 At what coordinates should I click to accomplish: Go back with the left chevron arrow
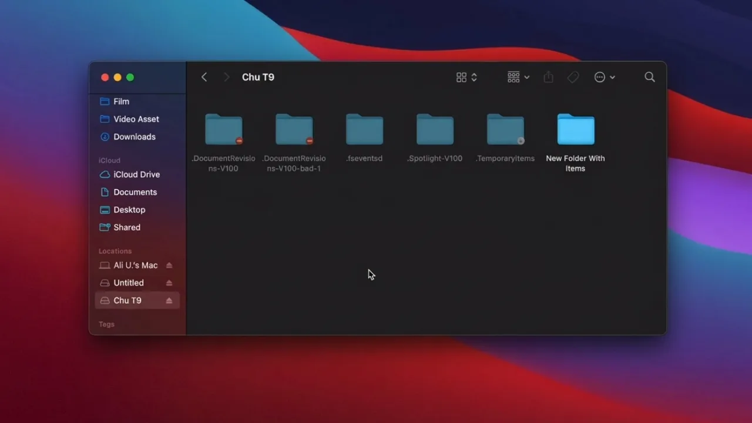click(x=204, y=77)
